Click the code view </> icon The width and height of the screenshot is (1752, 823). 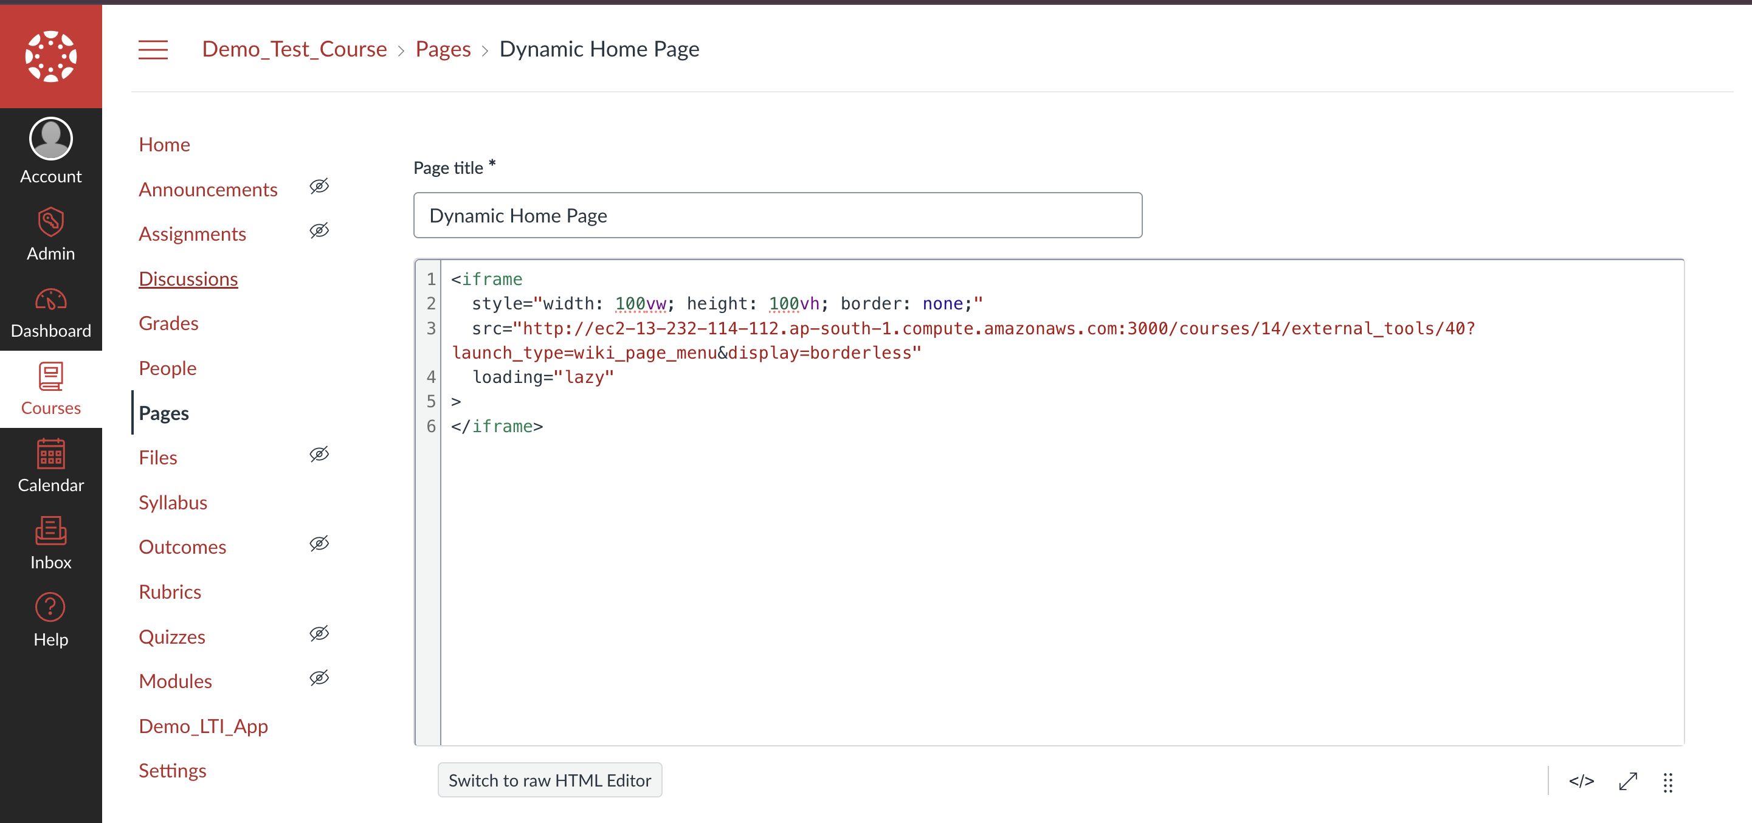tap(1581, 782)
